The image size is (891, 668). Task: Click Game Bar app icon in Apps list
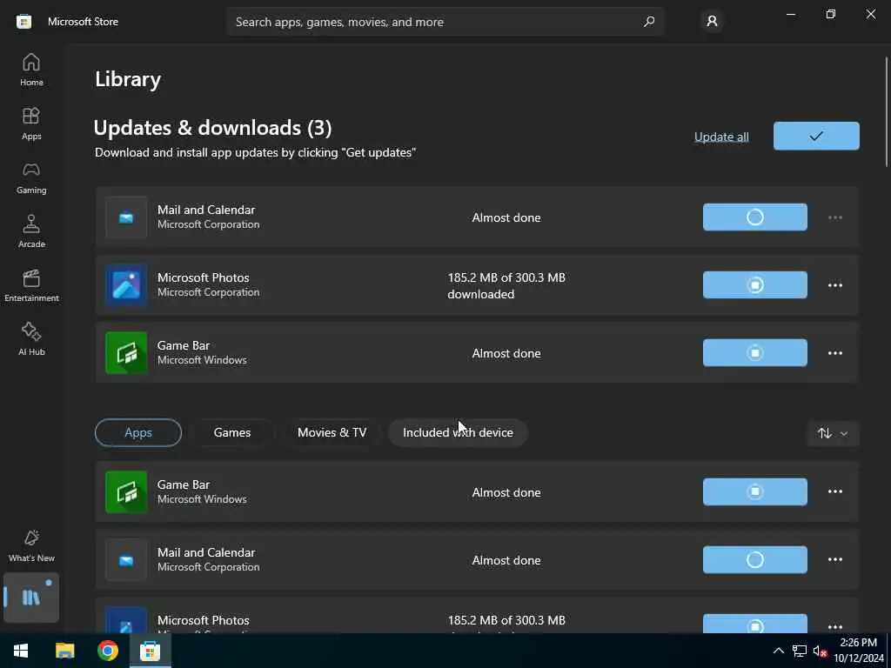coord(126,492)
